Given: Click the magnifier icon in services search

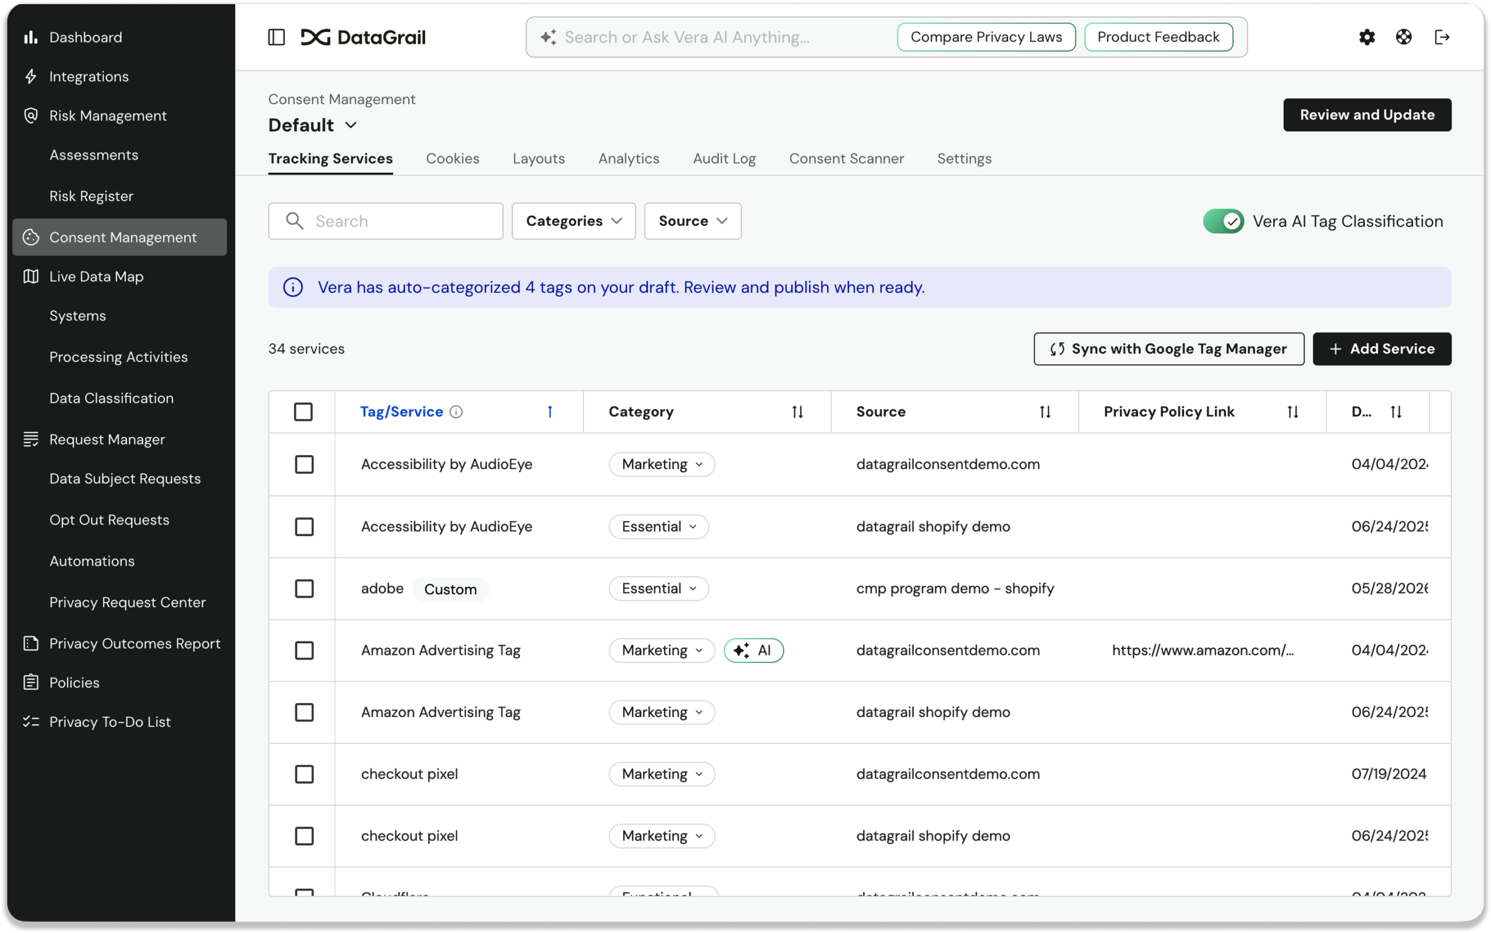Looking at the screenshot, I should tap(295, 221).
